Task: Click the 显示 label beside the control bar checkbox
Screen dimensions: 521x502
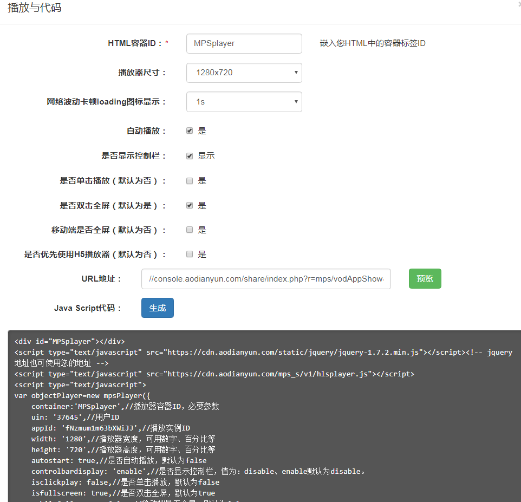Action: click(206, 156)
